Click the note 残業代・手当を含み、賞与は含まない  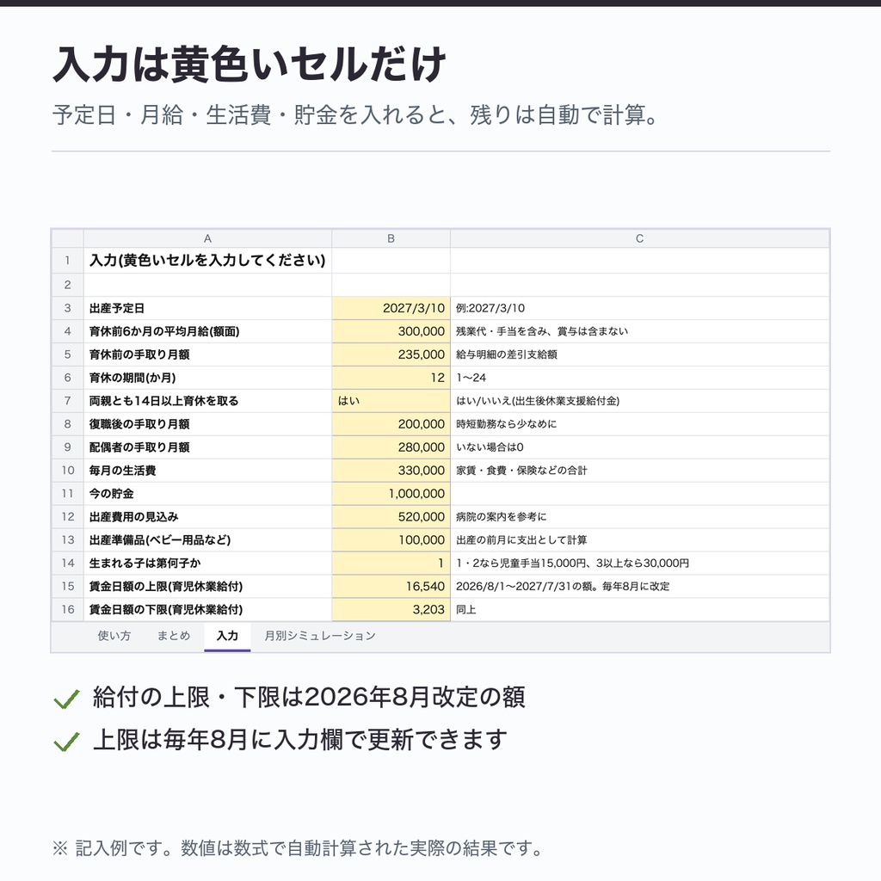[542, 331]
